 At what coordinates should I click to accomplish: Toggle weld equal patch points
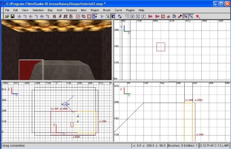coord(185,17)
